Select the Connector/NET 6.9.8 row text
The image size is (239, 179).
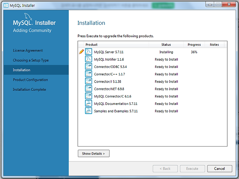point(109,89)
